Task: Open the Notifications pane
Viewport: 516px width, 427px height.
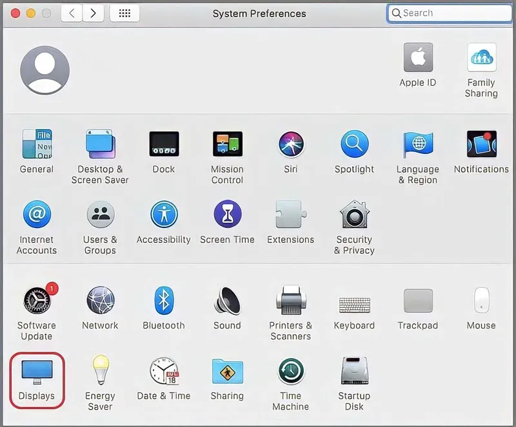Action: coord(481,144)
